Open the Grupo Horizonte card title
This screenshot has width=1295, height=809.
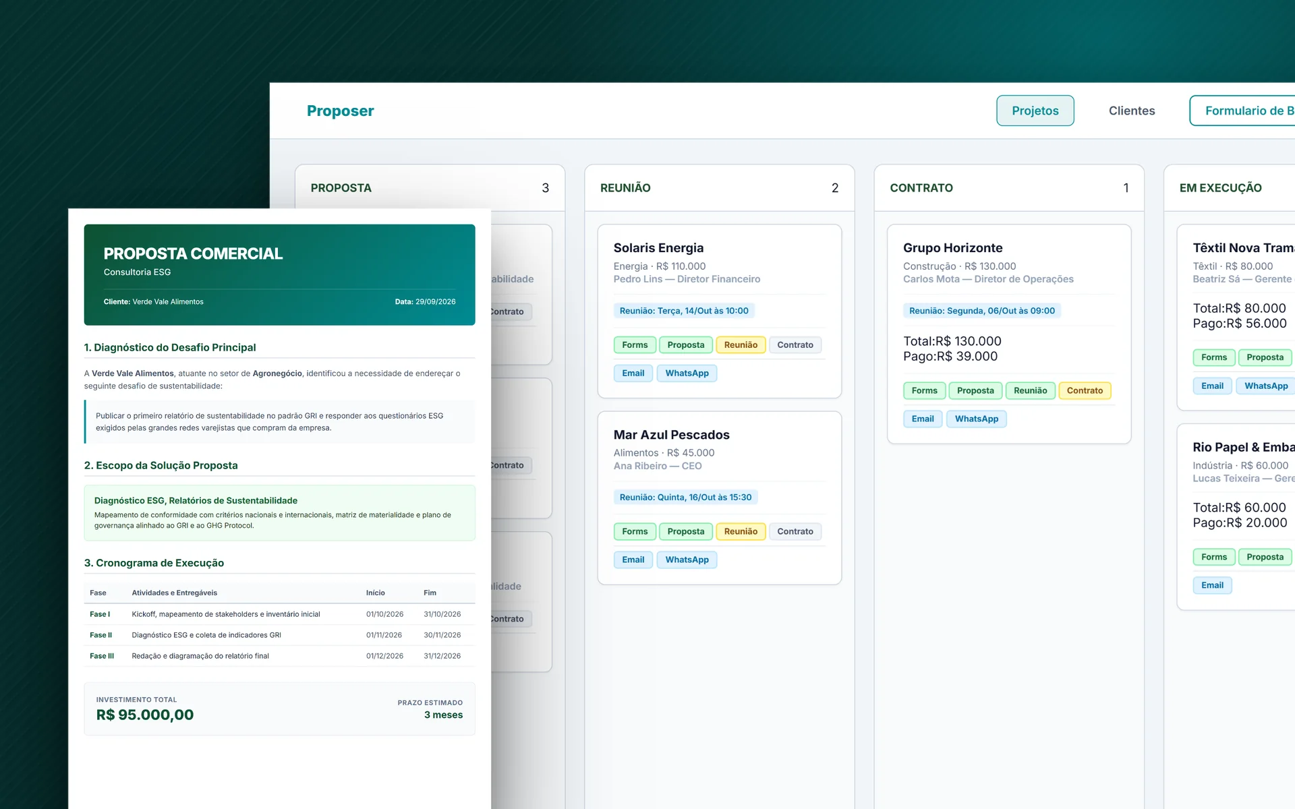[952, 247]
